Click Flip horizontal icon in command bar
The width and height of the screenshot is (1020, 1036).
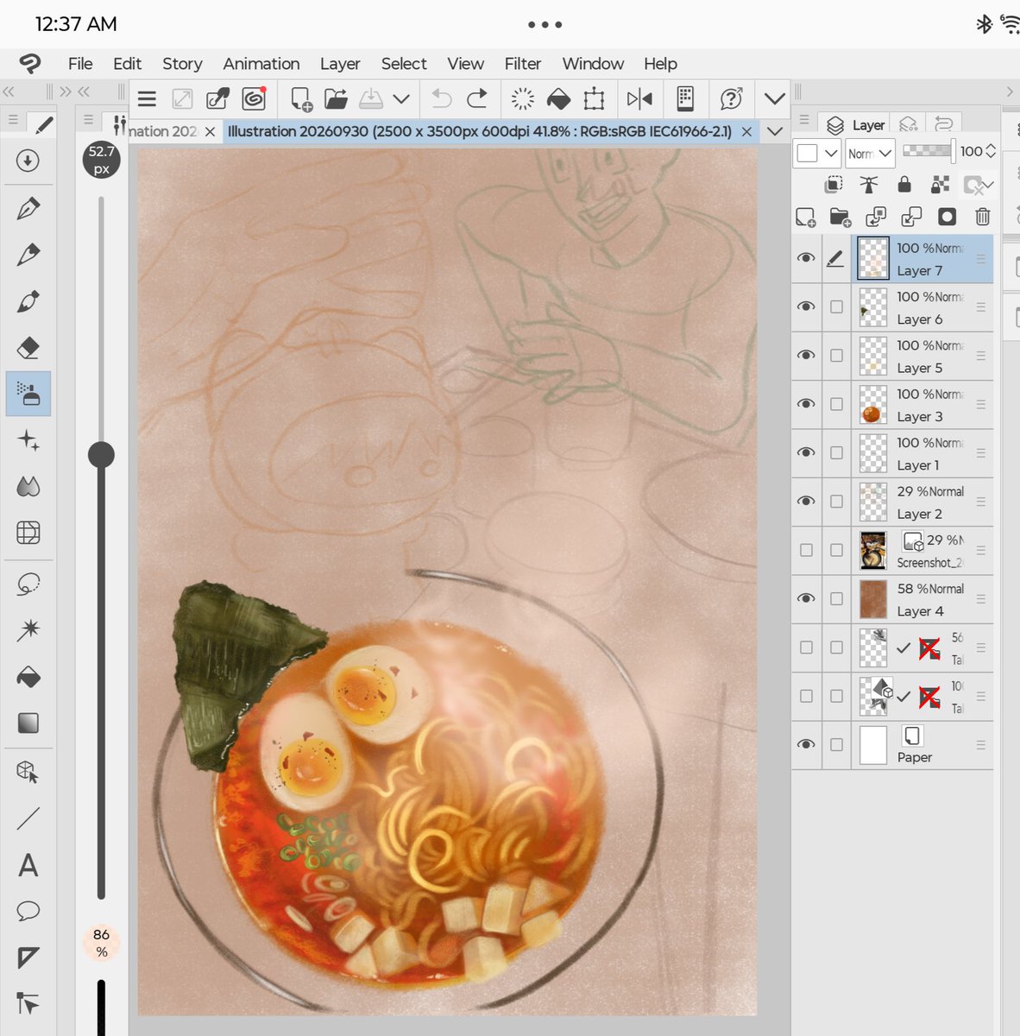[x=639, y=99]
